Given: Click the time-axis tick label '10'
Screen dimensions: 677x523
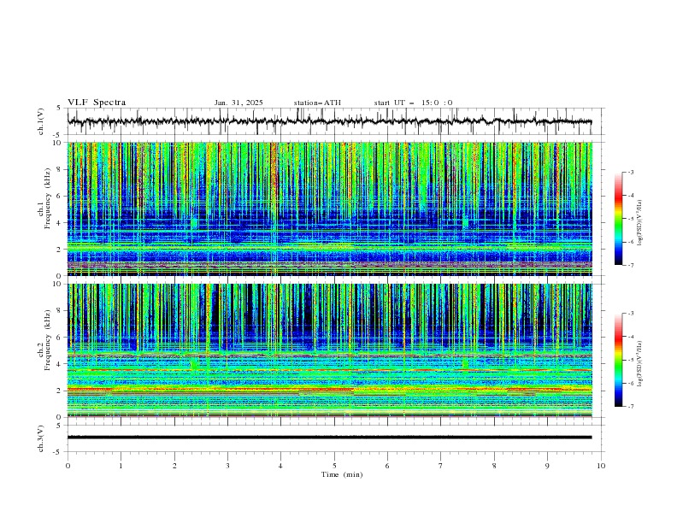Looking at the screenshot, I should point(601,466).
